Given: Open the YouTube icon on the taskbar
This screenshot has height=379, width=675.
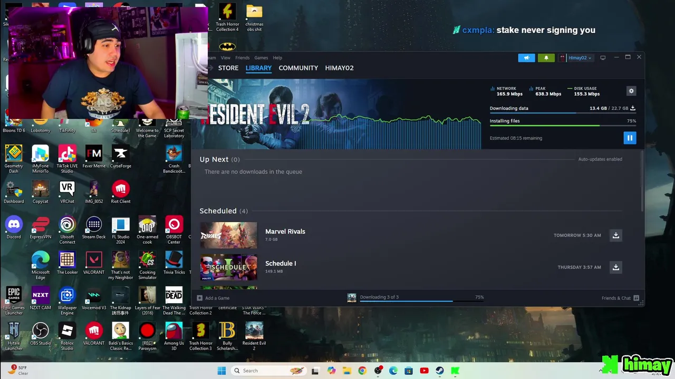Looking at the screenshot, I should [424, 371].
